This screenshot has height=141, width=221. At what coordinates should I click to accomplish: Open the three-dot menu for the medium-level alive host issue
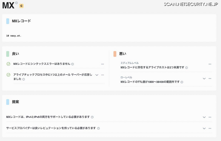pos(210,64)
